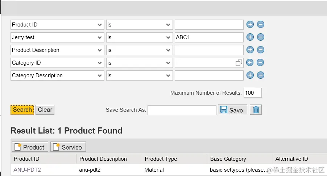327x176 pixels.
Task: Sort by the Alternative ID column header
Action: click(300, 159)
